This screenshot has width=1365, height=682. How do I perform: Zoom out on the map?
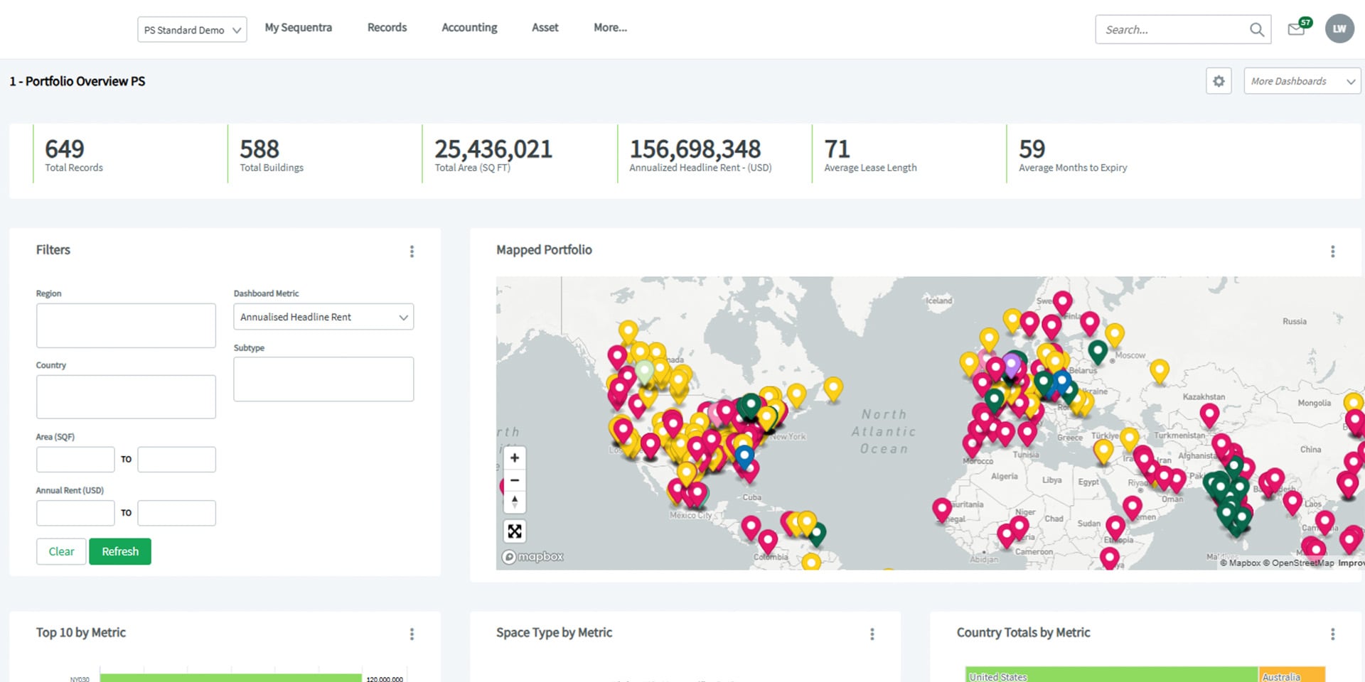click(x=515, y=480)
